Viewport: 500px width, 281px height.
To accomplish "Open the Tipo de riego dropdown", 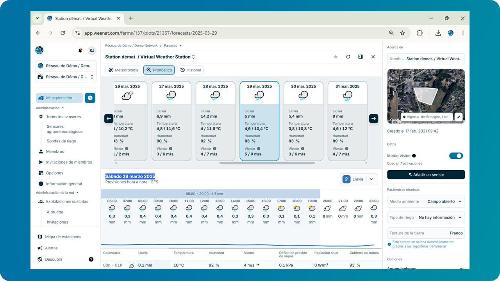I will click(426, 217).
